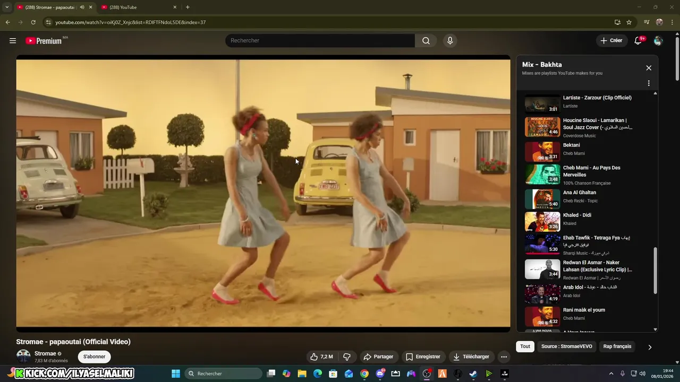Close the Stromae - papaoutai browser tab
The width and height of the screenshot is (680, 382).
pos(90,7)
